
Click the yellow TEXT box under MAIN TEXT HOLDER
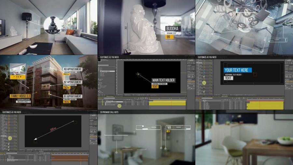tap(155, 87)
